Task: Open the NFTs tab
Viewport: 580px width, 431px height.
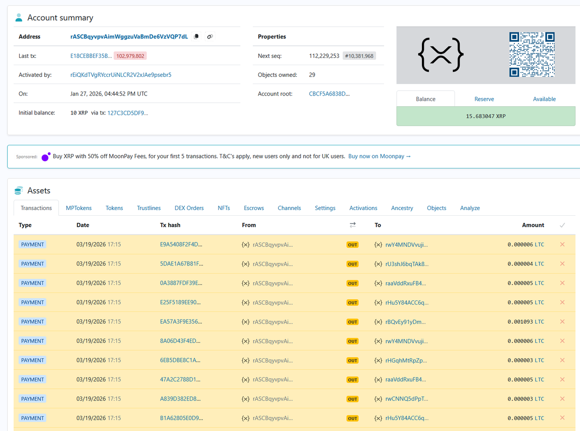Action: (224, 208)
